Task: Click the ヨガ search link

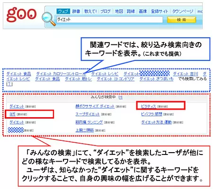Action: click(12, 114)
